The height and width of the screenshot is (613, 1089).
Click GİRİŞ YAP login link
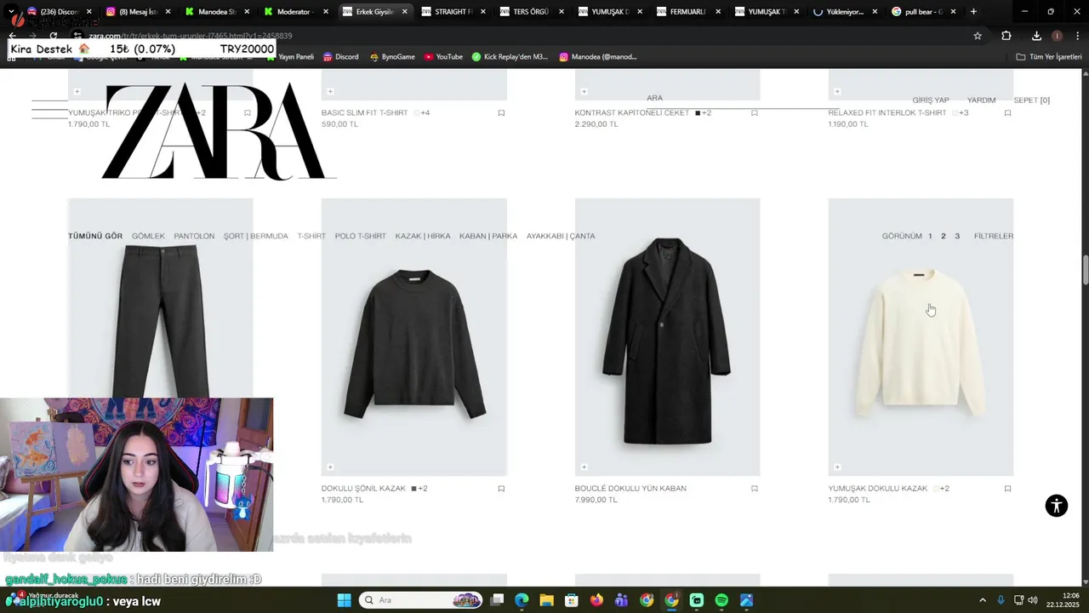(931, 100)
